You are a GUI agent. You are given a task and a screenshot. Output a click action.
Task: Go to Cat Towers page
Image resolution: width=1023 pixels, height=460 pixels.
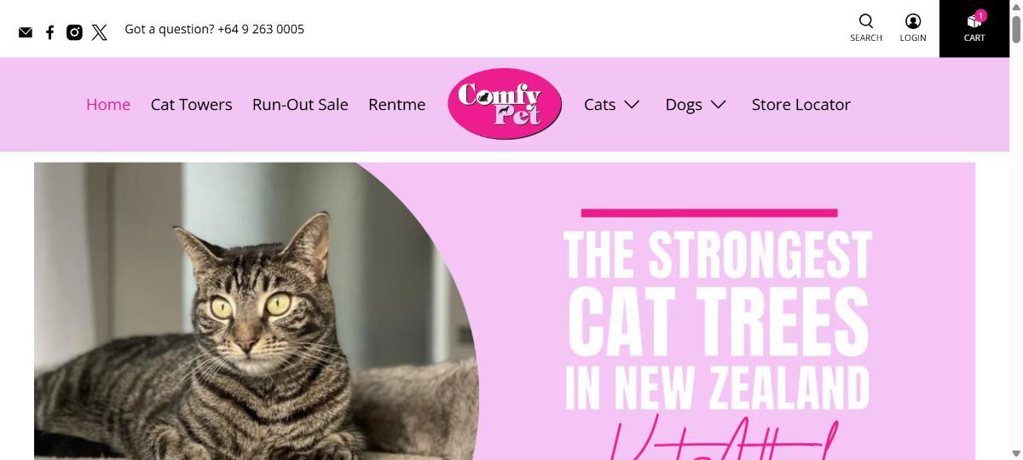tap(191, 105)
